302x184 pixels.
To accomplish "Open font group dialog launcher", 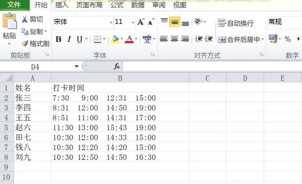I will tap(153, 55).
